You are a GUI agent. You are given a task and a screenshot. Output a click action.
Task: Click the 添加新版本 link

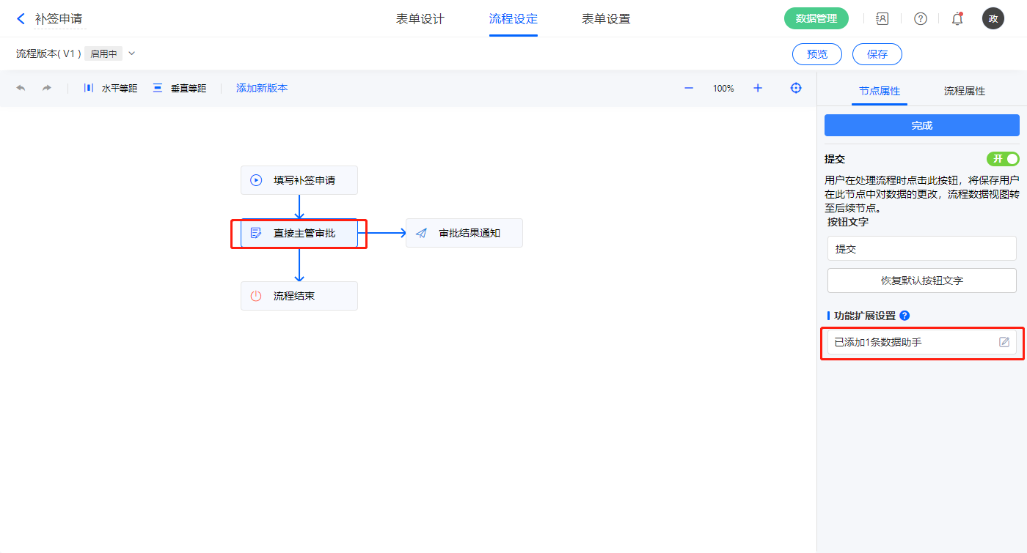[x=262, y=88]
